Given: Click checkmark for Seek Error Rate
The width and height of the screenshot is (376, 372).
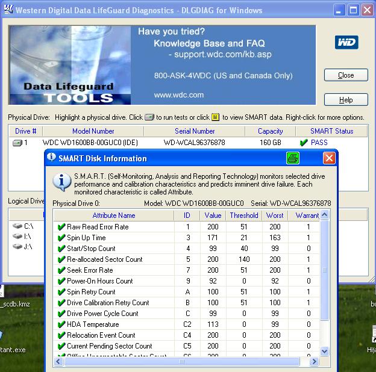Looking at the screenshot, I should coord(61,270).
